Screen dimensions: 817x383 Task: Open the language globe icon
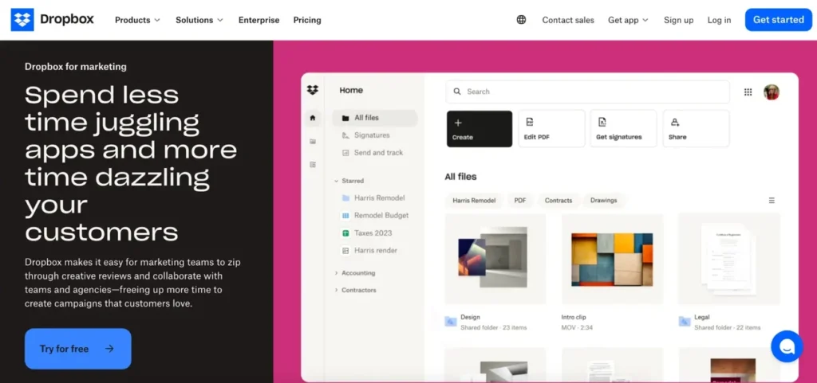(x=521, y=20)
